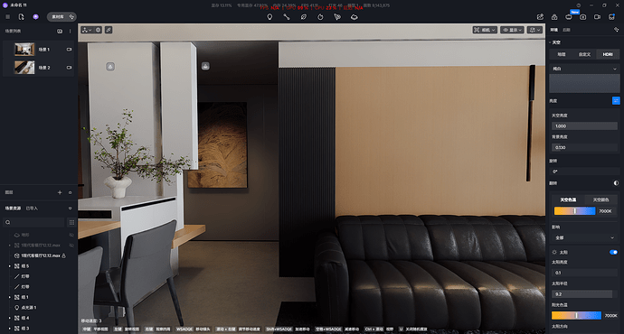Click the rightmost top toolbar render icon
Viewport: 624px width, 334px height.
click(x=611, y=16)
